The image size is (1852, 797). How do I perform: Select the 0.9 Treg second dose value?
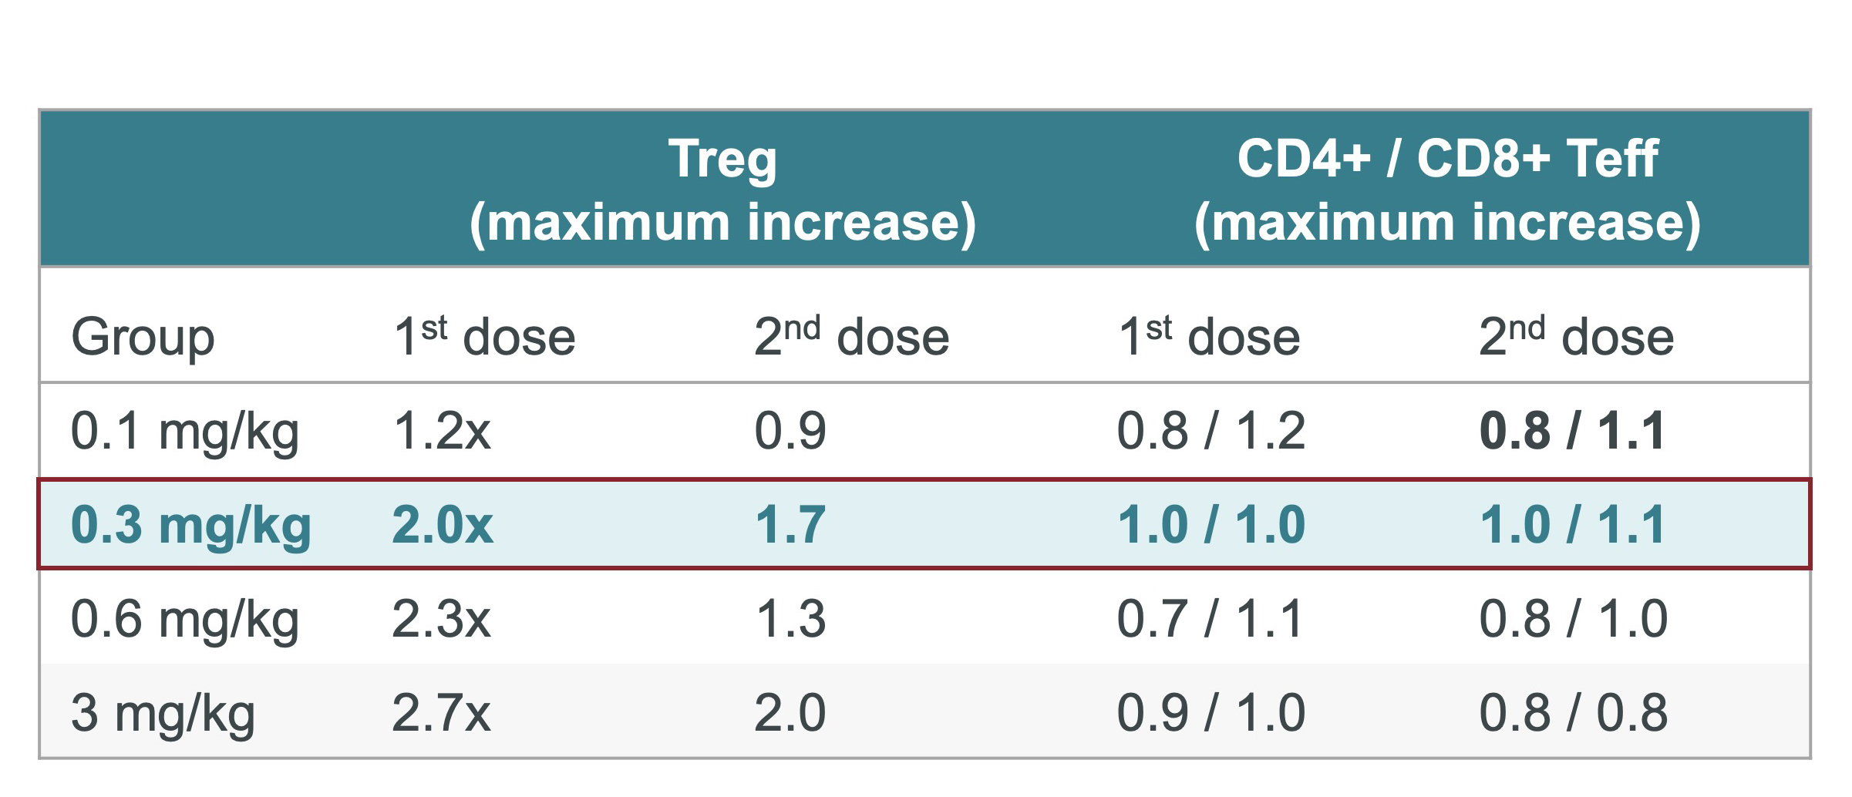pyautogui.click(x=790, y=431)
